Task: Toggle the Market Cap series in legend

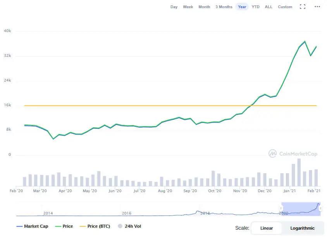Action: pyautogui.click(x=32, y=226)
